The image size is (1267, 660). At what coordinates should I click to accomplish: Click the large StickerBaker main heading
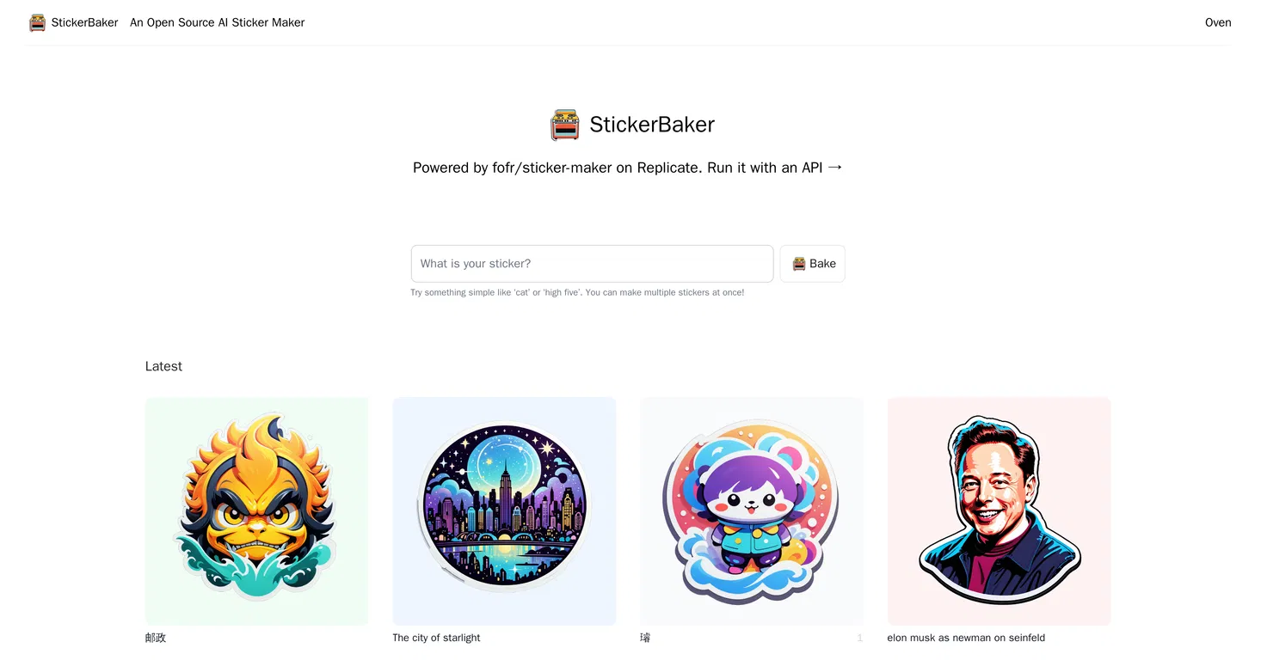pyautogui.click(x=652, y=125)
